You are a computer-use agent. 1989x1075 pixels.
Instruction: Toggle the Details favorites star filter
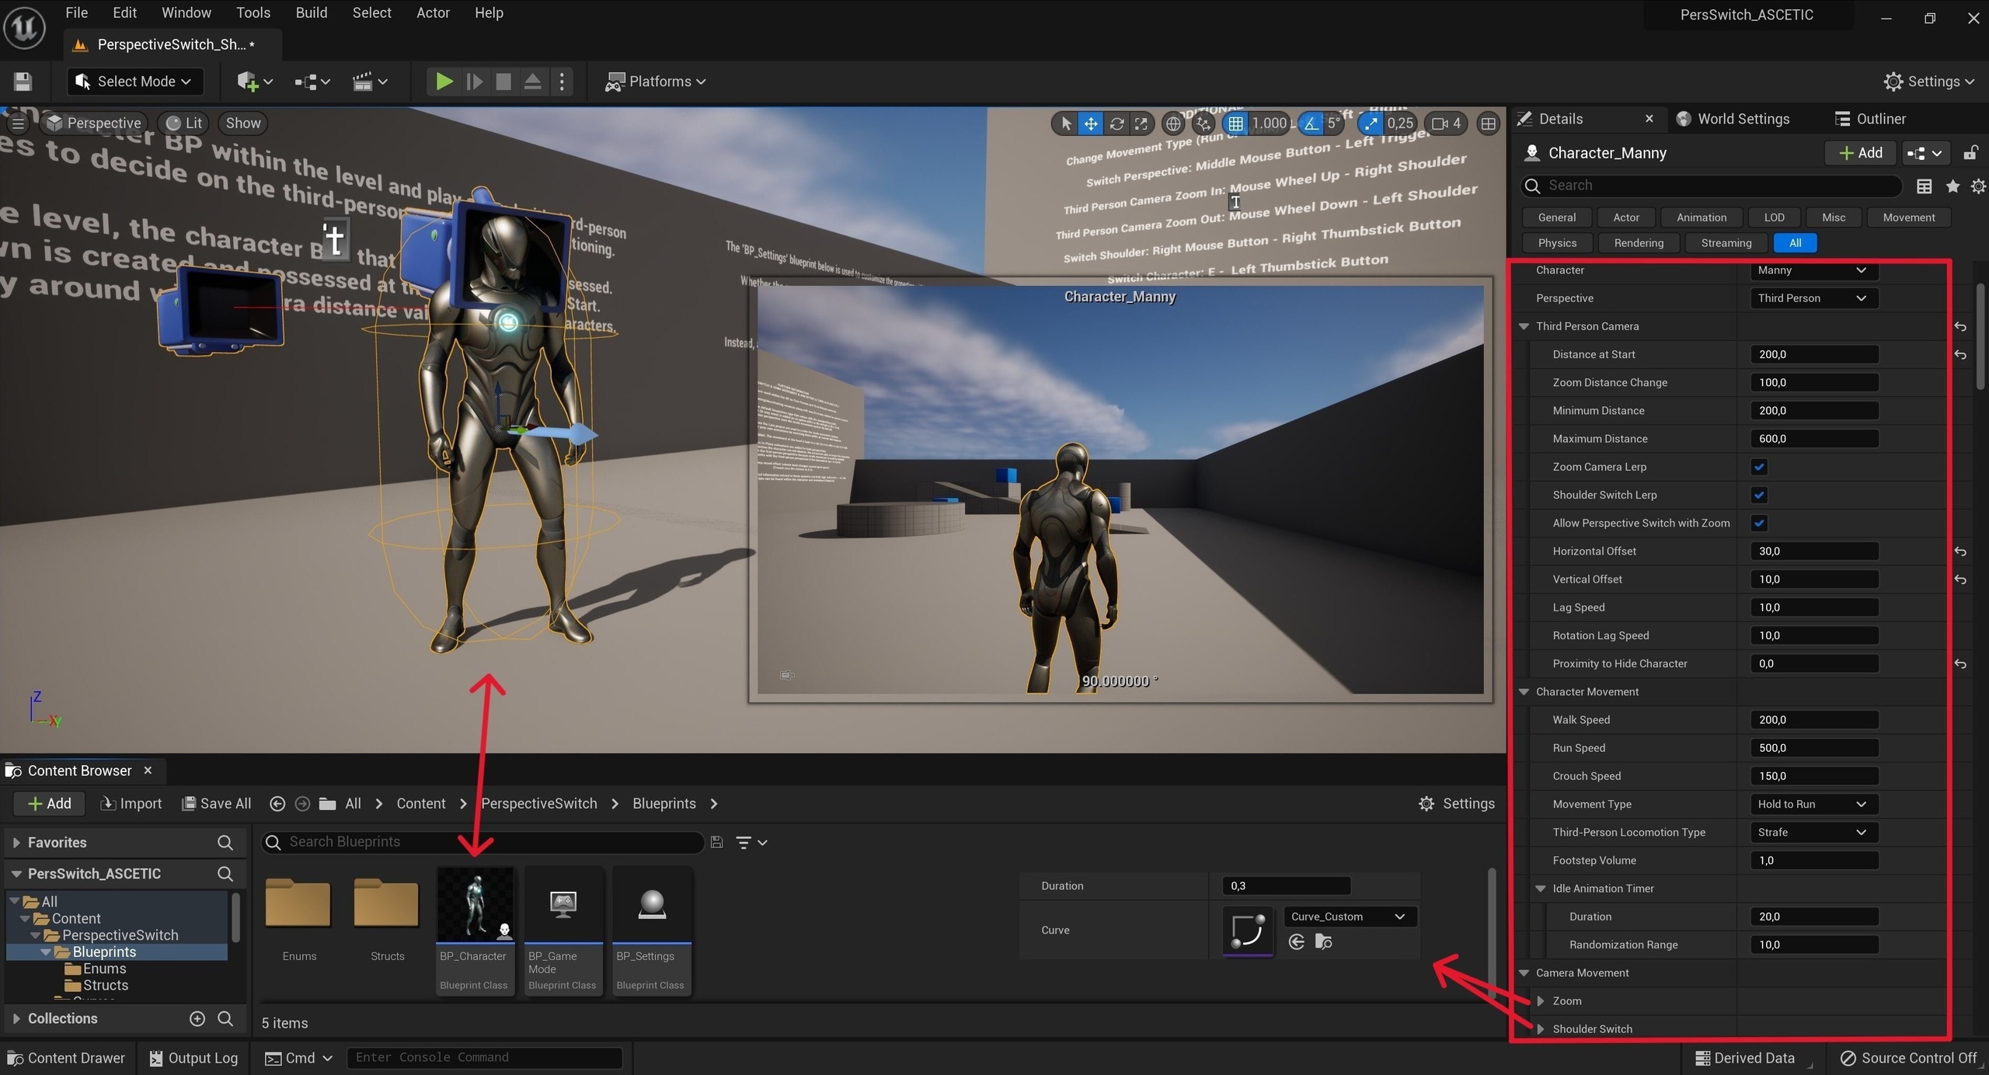coord(1952,186)
